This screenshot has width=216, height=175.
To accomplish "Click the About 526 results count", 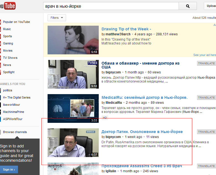I will pos(204,18).
